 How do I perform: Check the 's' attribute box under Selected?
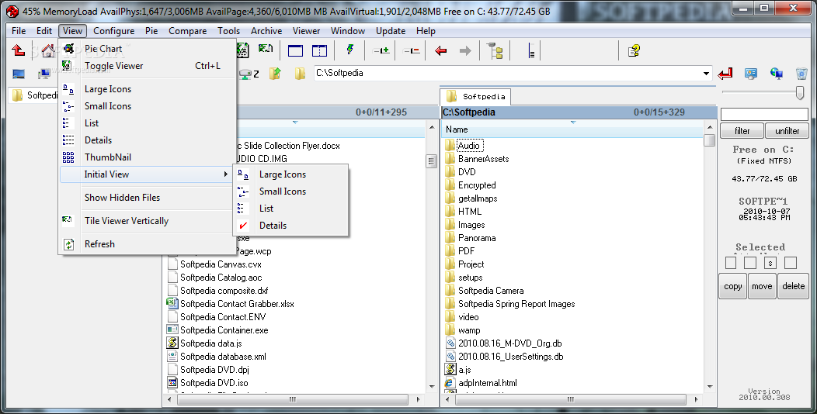[770, 263]
